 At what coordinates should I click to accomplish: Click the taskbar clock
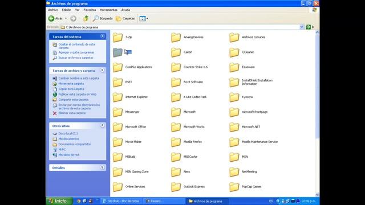[x=309, y=201]
